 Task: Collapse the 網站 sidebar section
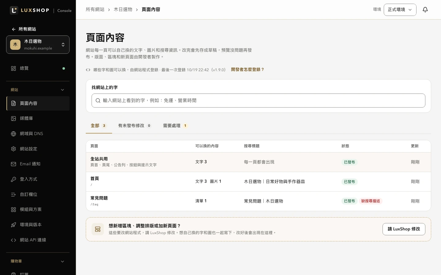pos(38,90)
